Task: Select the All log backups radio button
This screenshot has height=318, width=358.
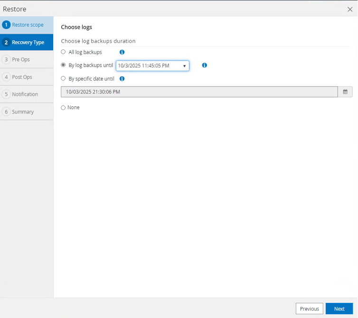Action: pos(64,52)
